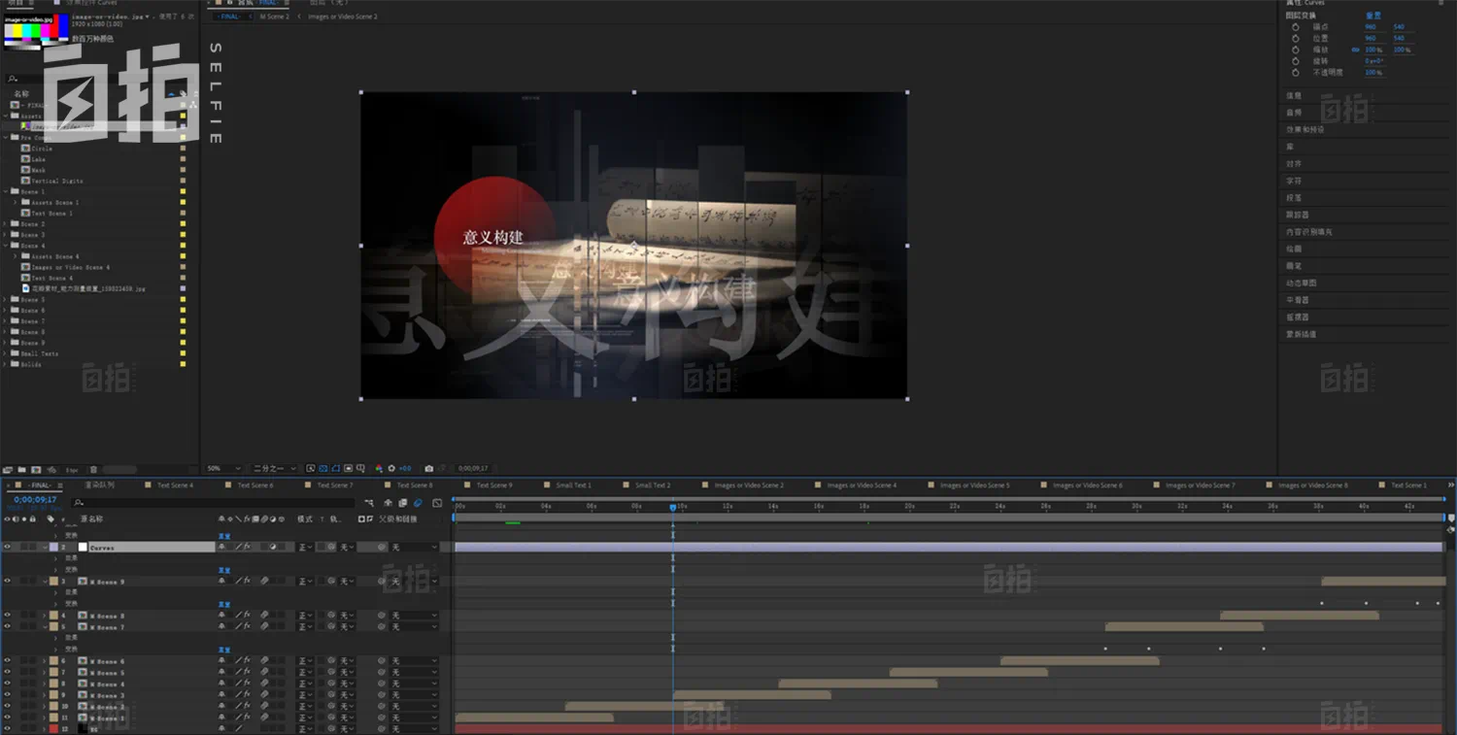Click the reset exposure icon in viewer
The width and height of the screenshot is (1457, 735).
coord(391,468)
